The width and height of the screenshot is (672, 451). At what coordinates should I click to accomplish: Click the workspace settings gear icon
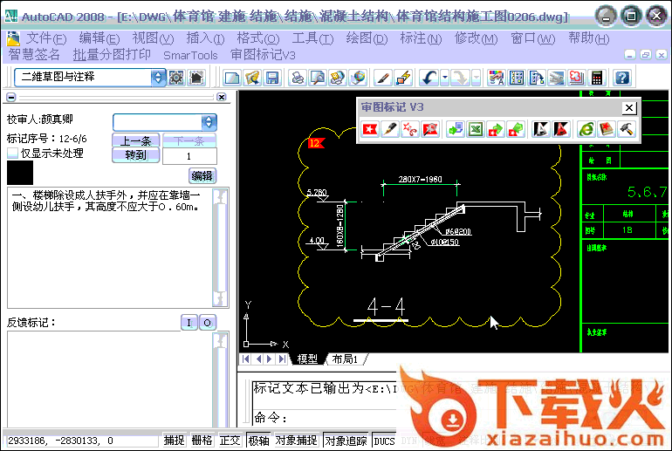click(176, 77)
